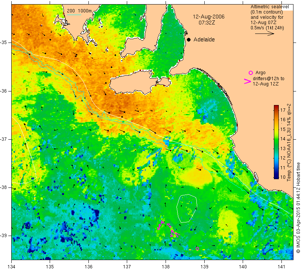Viewport: 301px width, 271px height.
Task: Click the longitude label 137
Action: 127,267
